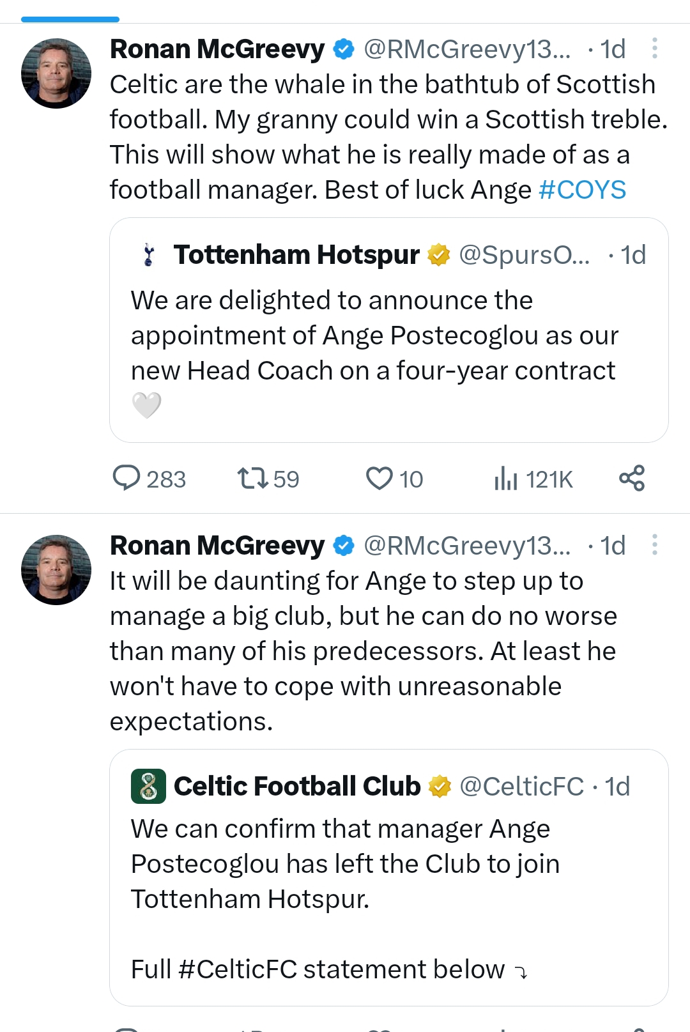Tap the #CelticFC hashtag in quoted tweet
Image resolution: width=690 pixels, height=1032 pixels.
238,969
